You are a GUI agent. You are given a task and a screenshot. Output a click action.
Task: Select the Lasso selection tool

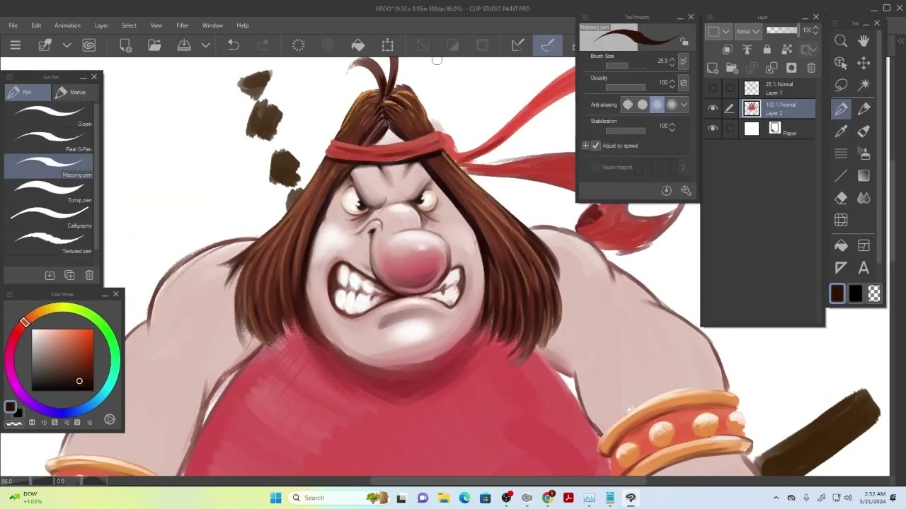841,86
